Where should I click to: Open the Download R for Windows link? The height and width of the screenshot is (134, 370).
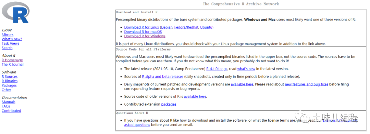click(145, 36)
